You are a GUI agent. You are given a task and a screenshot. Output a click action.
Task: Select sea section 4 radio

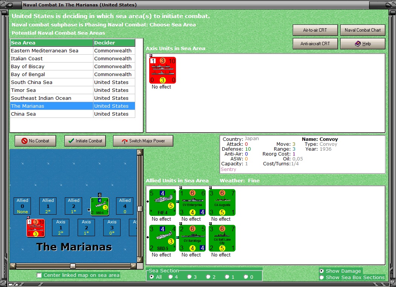(x=170, y=277)
